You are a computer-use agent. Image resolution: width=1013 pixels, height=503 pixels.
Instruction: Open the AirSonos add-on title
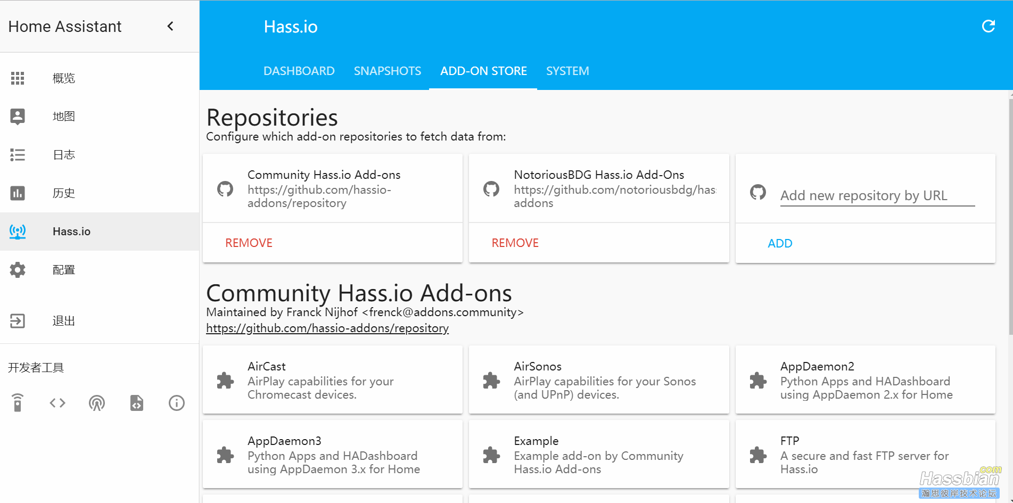click(x=538, y=366)
